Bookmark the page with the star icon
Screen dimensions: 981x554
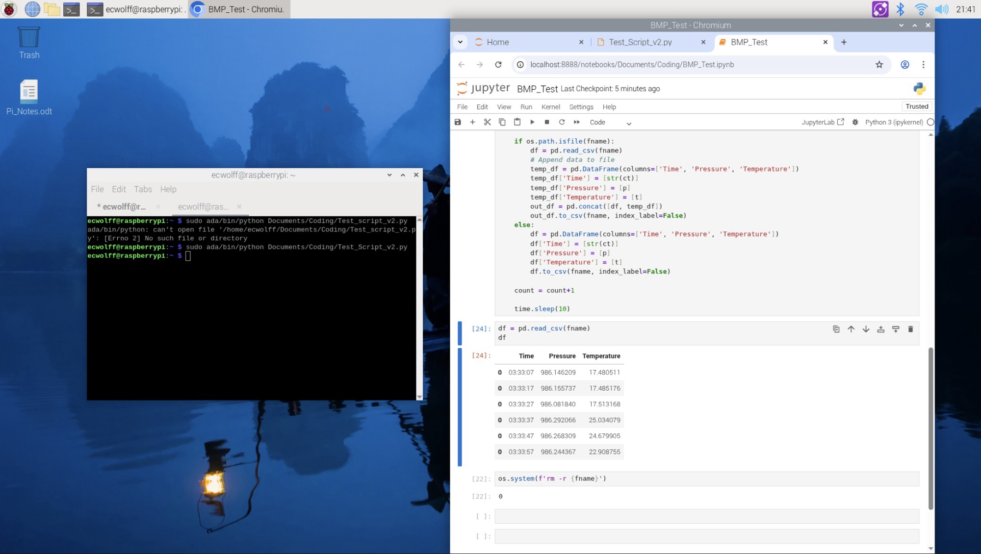pyautogui.click(x=879, y=65)
